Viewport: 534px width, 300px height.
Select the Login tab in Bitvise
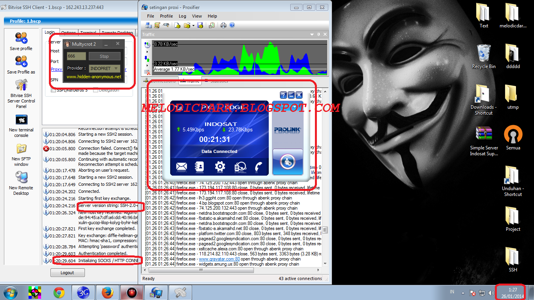[50, 32]
